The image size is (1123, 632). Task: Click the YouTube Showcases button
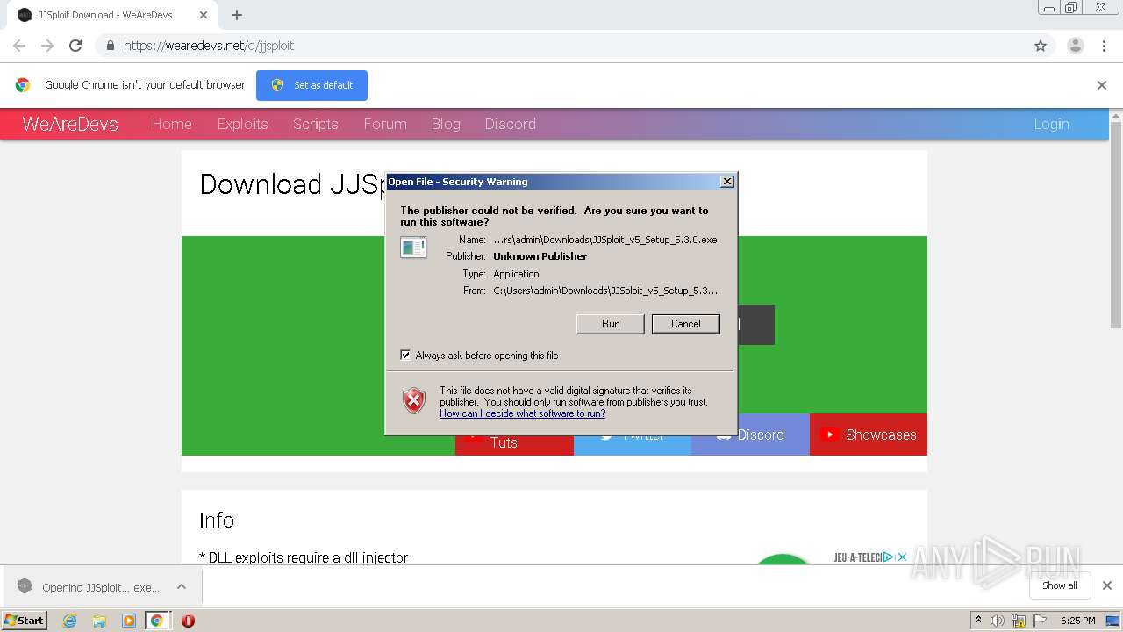[x=869, y=434]
